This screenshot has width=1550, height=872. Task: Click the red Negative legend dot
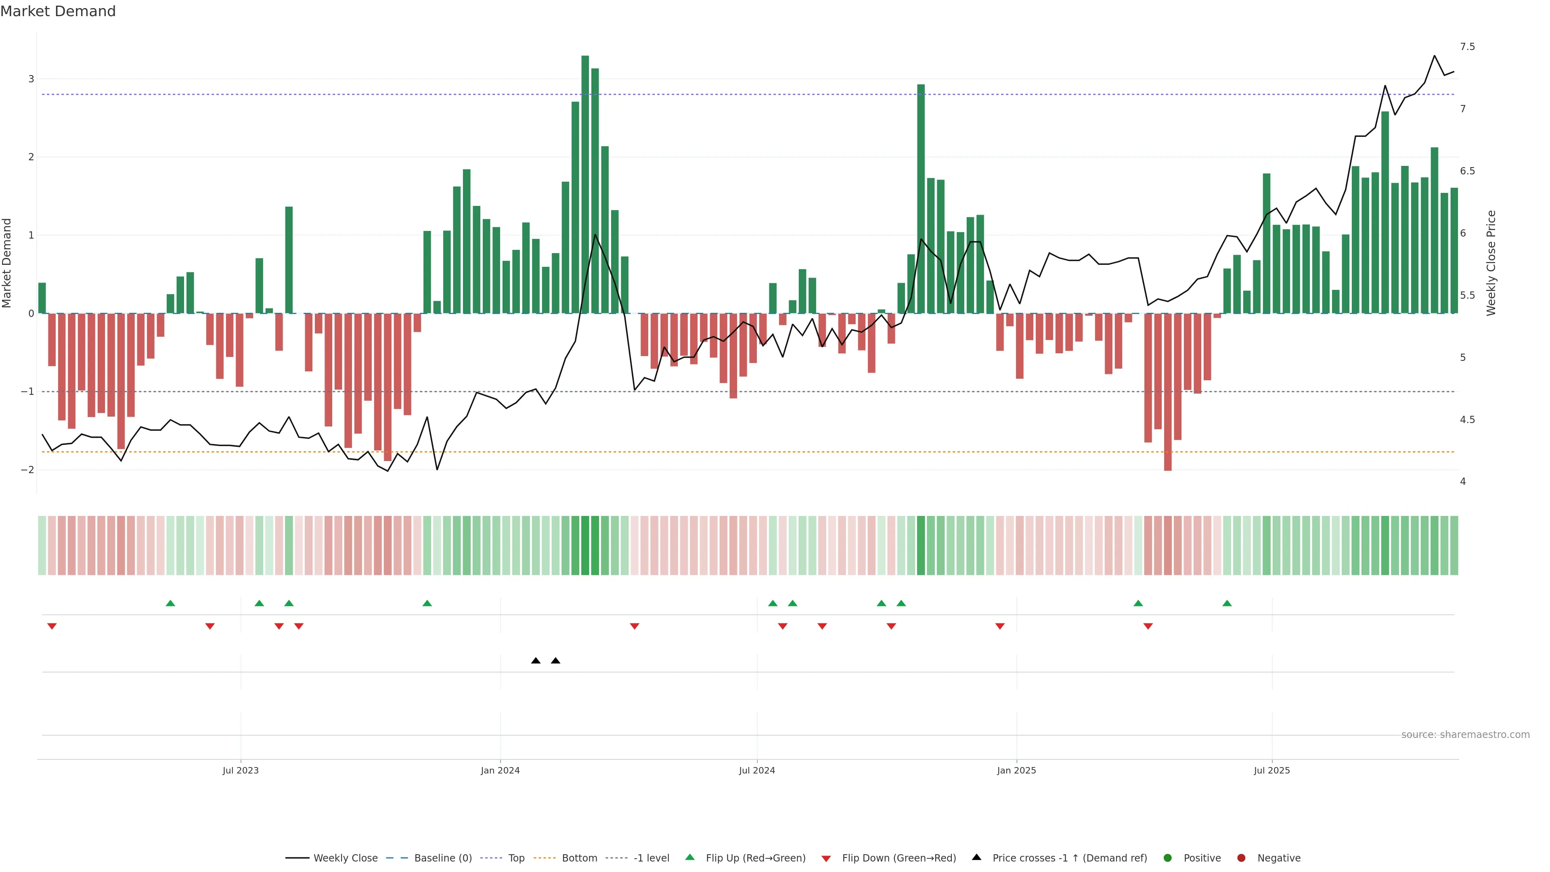click(1241, 857)
